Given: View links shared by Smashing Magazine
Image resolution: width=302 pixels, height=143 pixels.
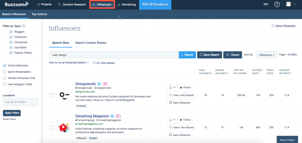Looking at the screenshot, I should tap(181, 127).
